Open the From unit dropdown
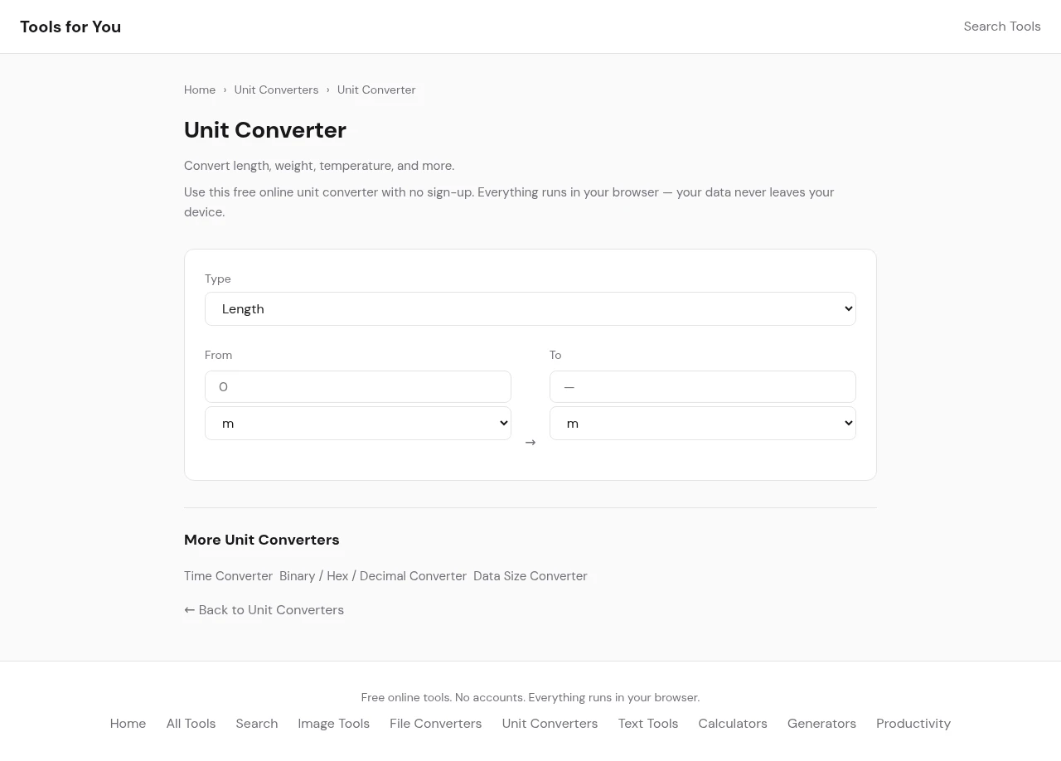 coord(357,424)
